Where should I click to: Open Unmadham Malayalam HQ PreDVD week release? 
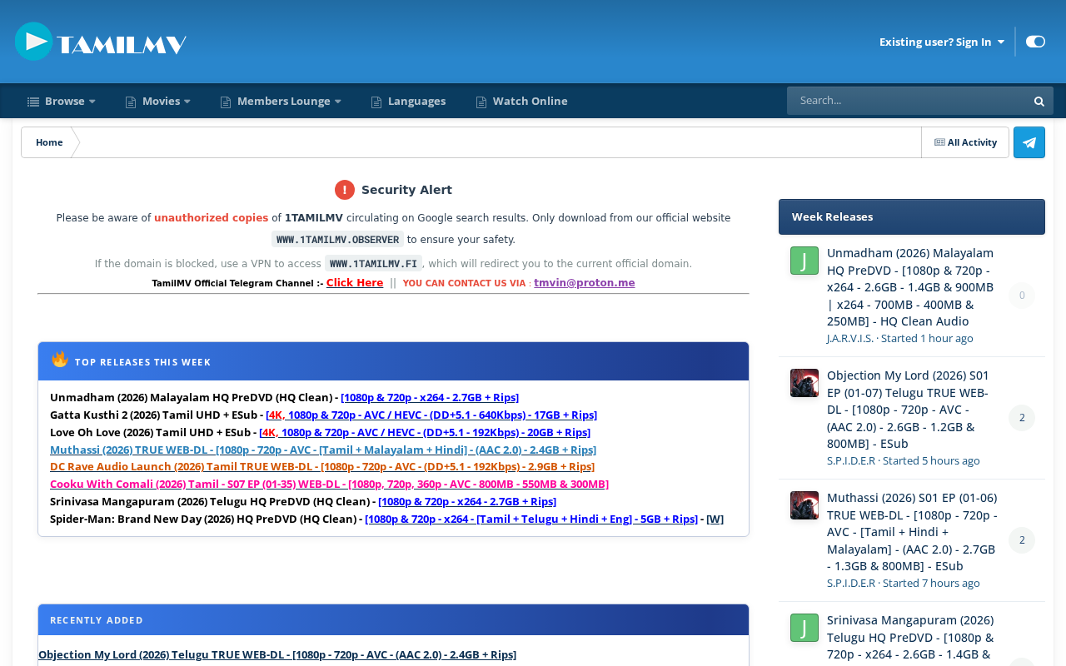tap(910, 287)
